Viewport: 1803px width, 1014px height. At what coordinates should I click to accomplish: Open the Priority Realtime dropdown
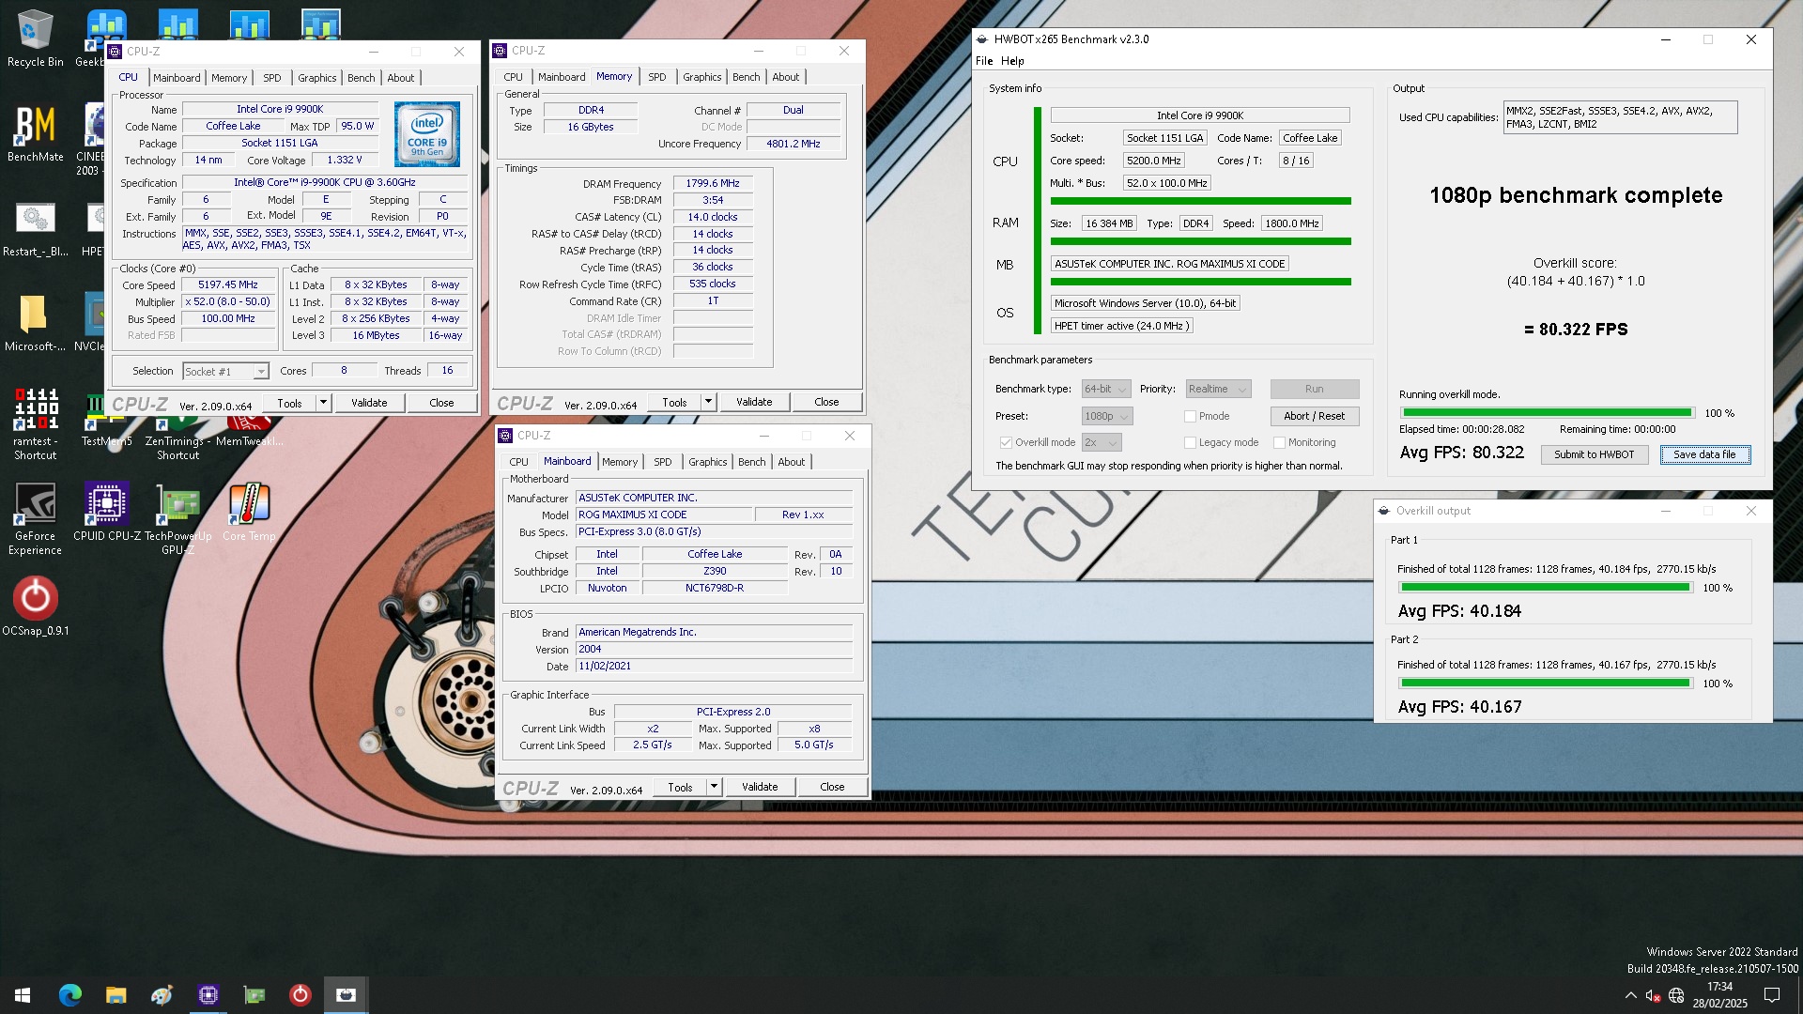[x=1218, y=389]
